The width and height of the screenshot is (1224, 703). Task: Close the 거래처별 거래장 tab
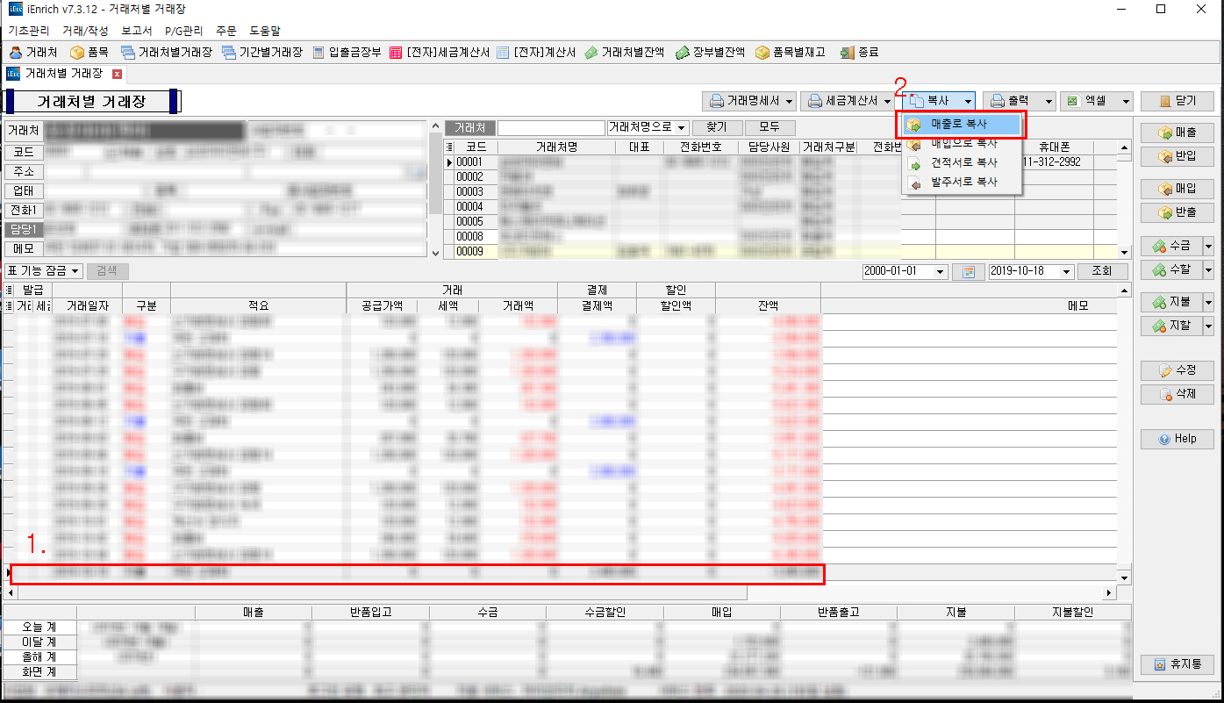[x=117, y=74]
